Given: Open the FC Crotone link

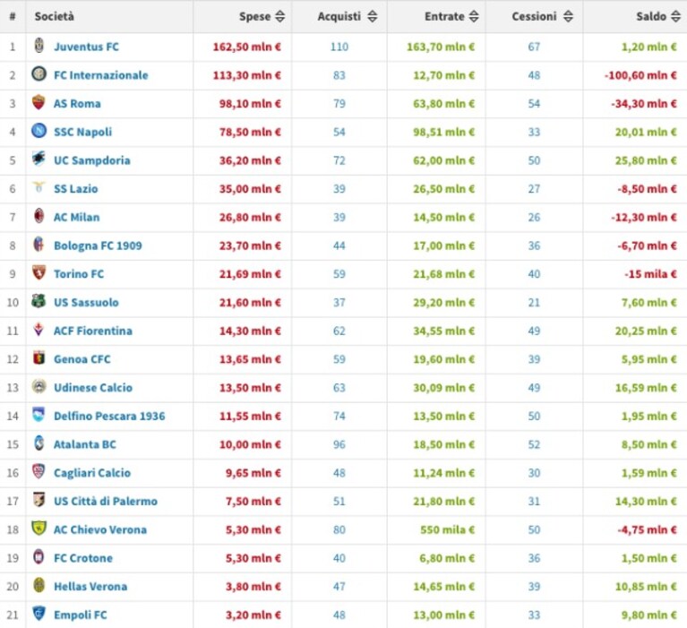Looking at the screenshot, I should pos(83,558).
